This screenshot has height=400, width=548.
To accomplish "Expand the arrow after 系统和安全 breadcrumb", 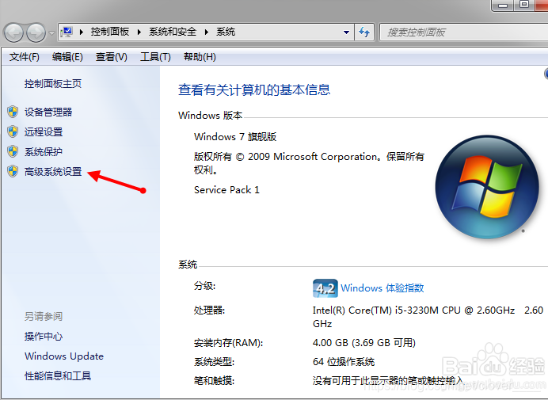I will [x=207, y=32].
